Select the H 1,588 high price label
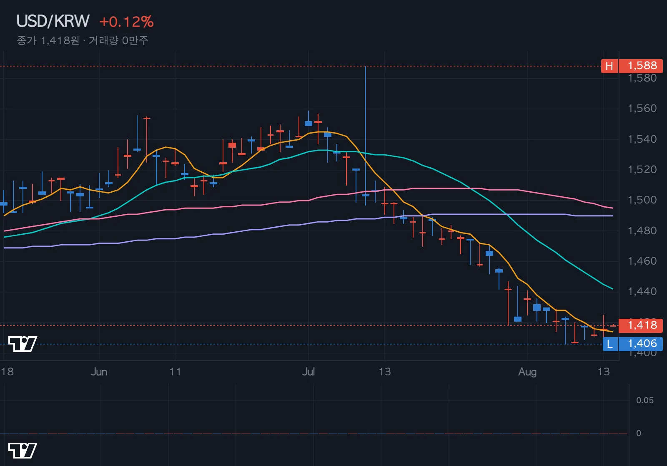This screenshot has height=466, width=667. click(x=632, y=66)
